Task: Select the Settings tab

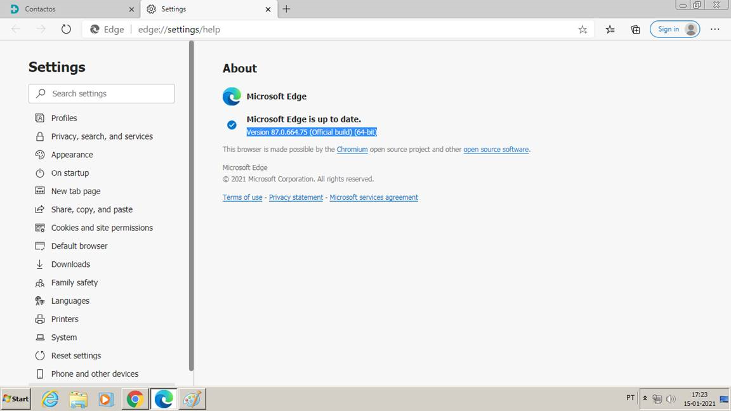Action: point(208,10)
